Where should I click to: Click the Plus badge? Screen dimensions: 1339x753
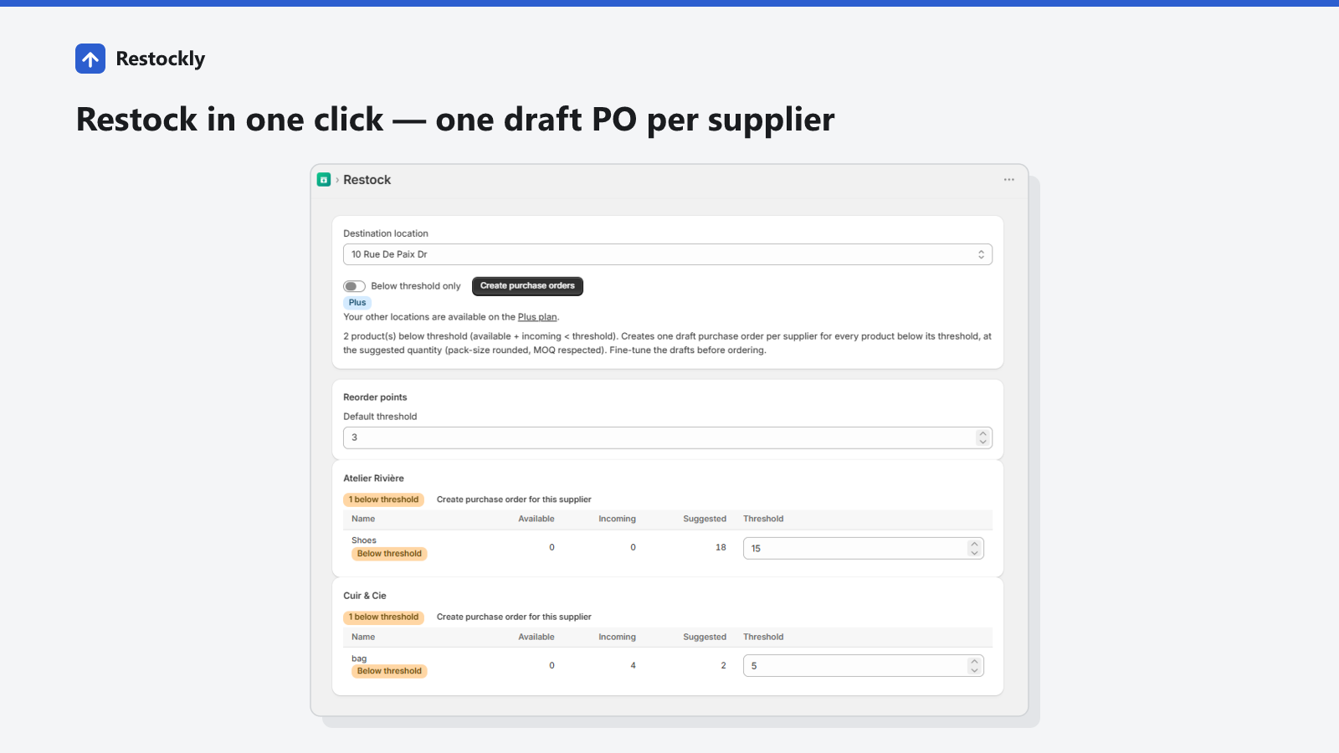pos(357,303)
